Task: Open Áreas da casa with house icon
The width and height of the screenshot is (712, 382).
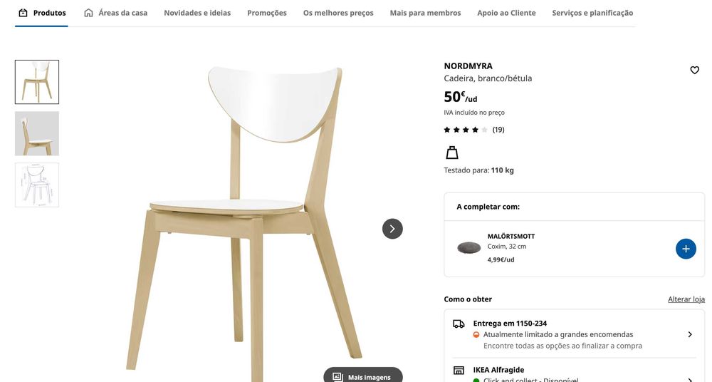Action: 116,13
